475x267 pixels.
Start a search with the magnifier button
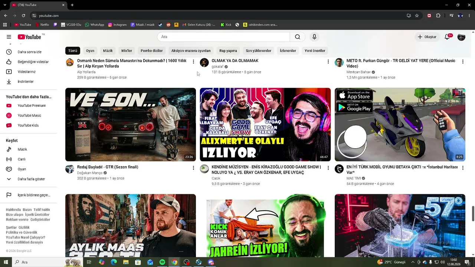(x=298, y=37)
